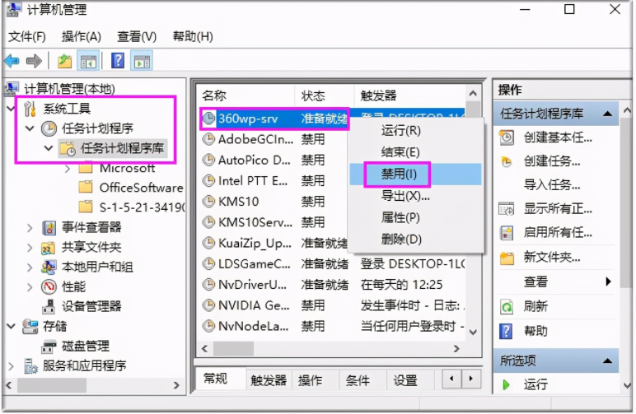The image size is (636, 414).
Task: Click the blue question mark Help toolbar icon
Action: 118,61
